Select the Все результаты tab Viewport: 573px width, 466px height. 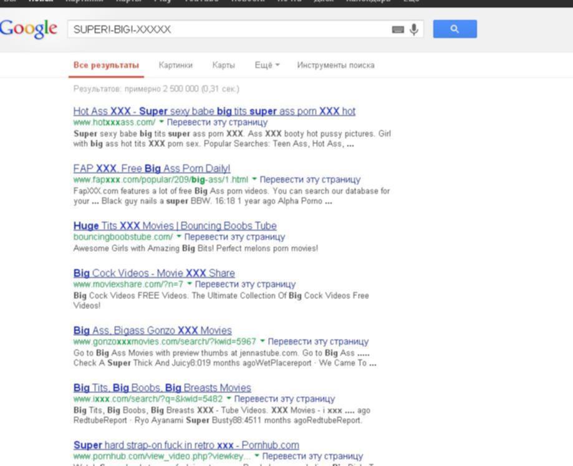click(x=105, y=65)
